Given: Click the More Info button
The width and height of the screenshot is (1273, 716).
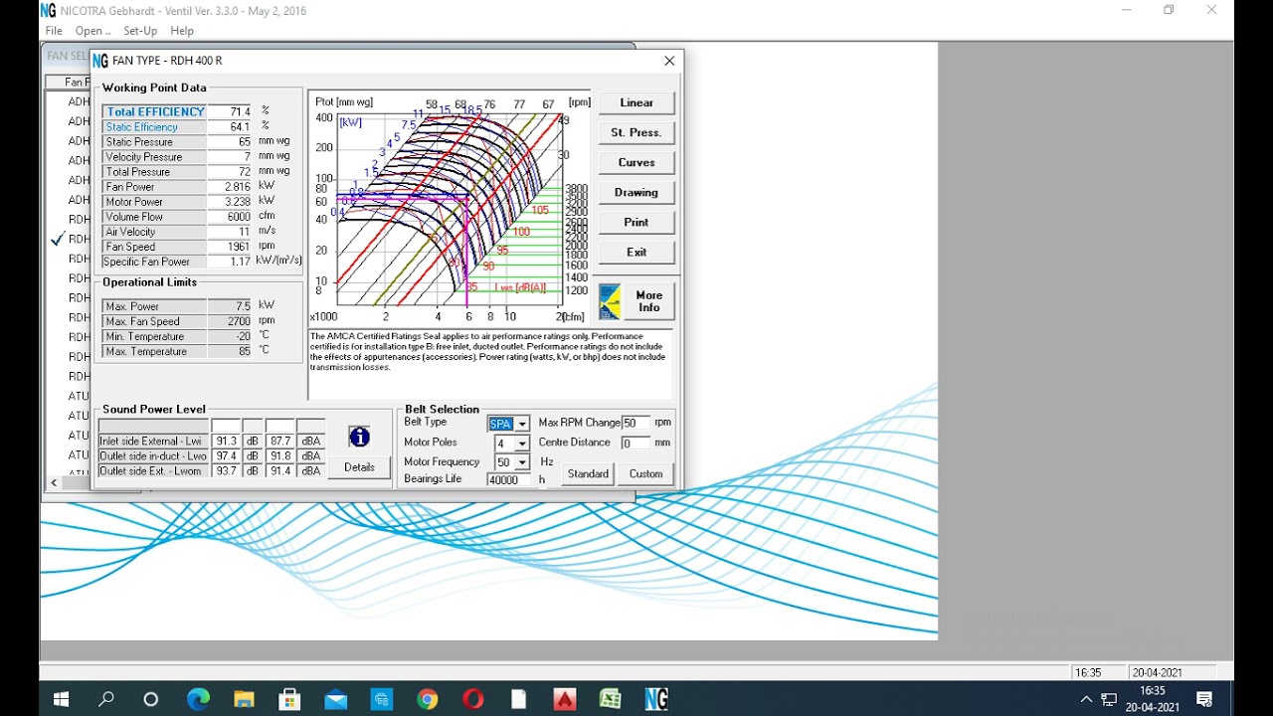Looking at the screenshot, I should coord(649,301).
